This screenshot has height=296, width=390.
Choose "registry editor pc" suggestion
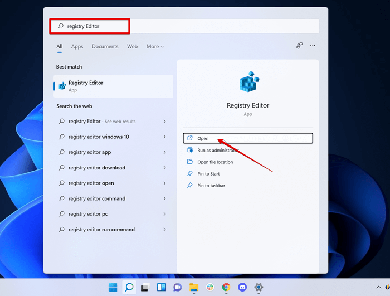88,214
